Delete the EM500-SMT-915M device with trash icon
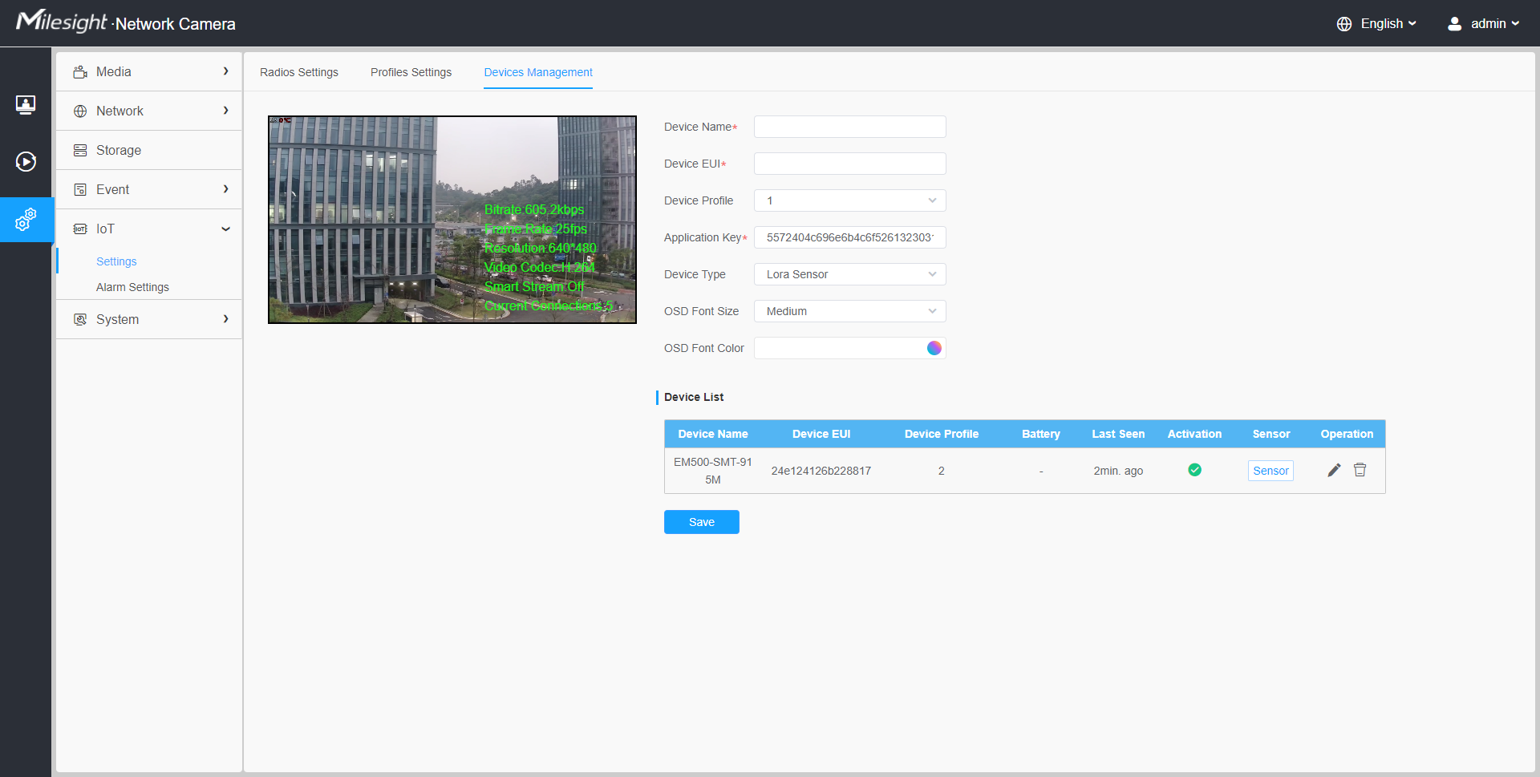The width and height of the screenshot is (1540, 777). [x=1360, y=471]
